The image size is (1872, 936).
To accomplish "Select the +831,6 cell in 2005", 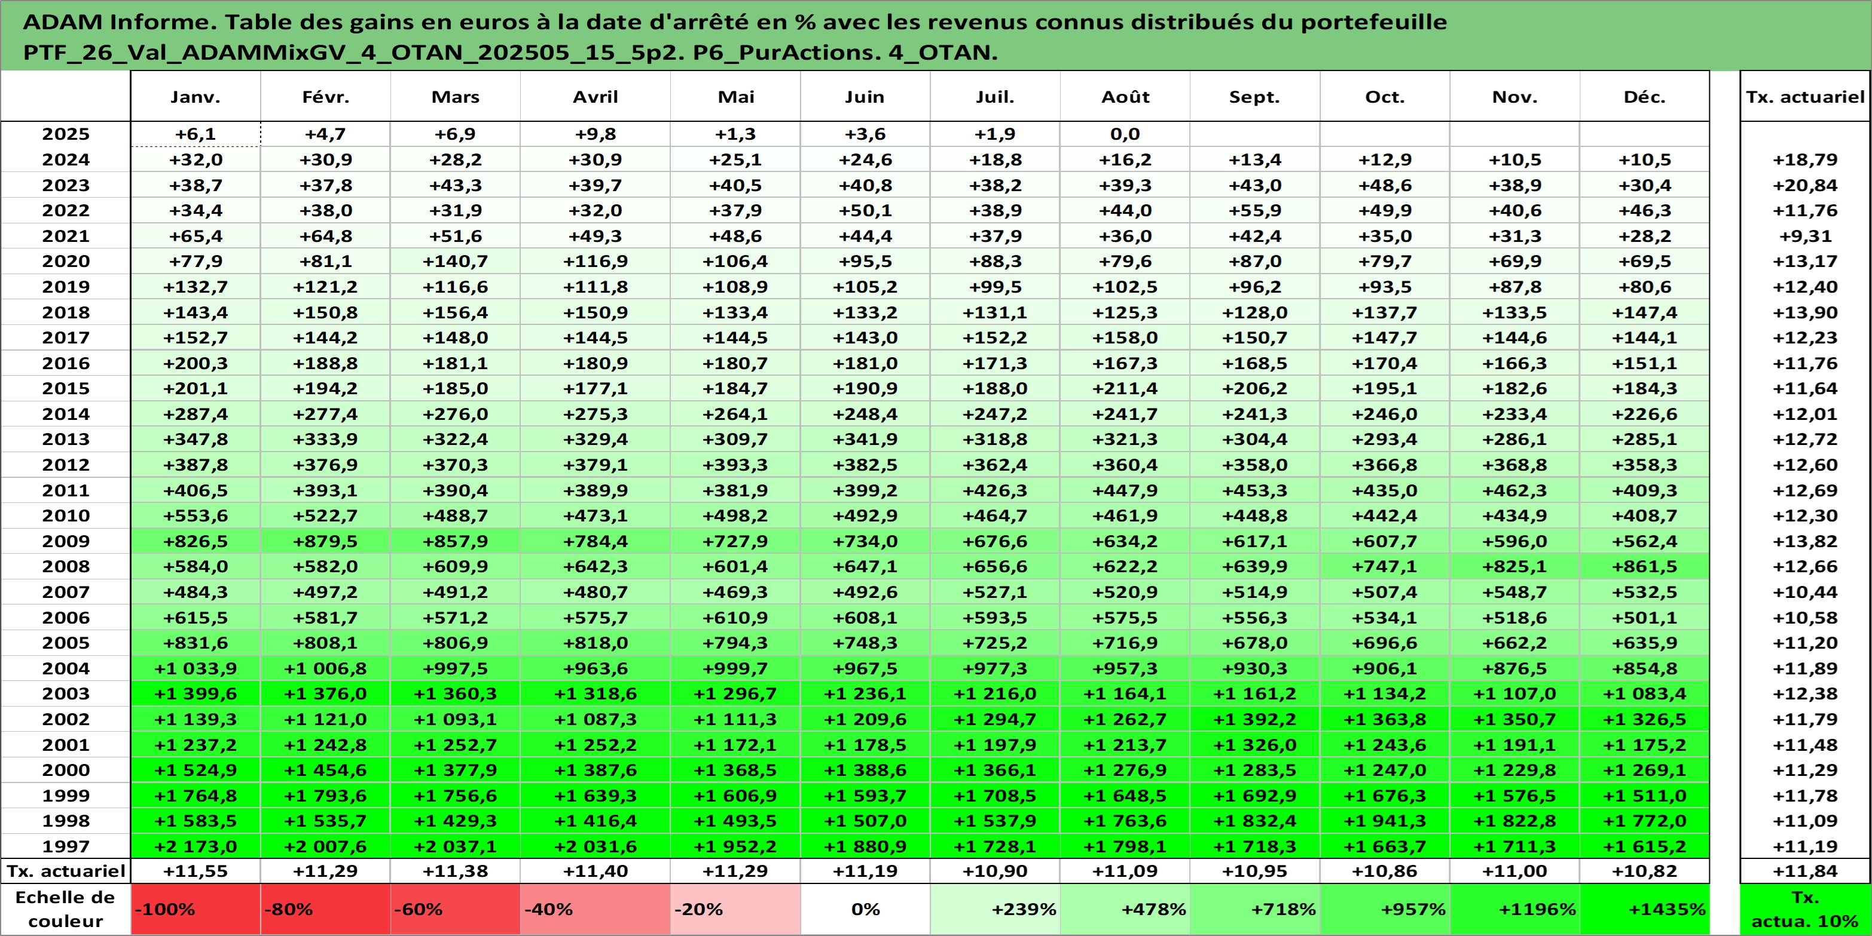I will click(196, 643).
